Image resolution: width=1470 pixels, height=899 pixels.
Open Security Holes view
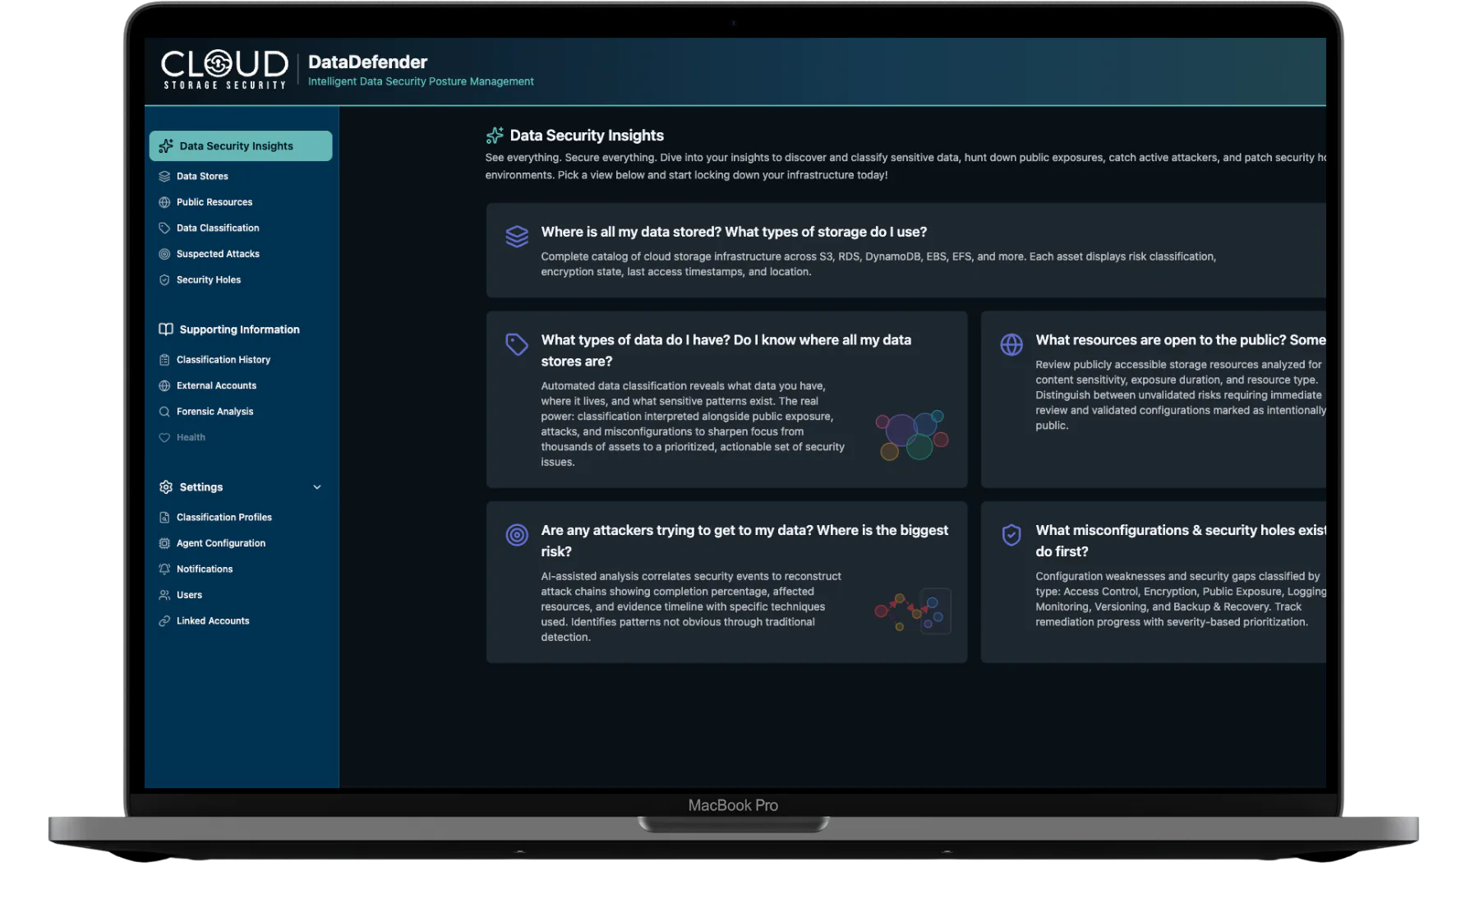[209, 280]
